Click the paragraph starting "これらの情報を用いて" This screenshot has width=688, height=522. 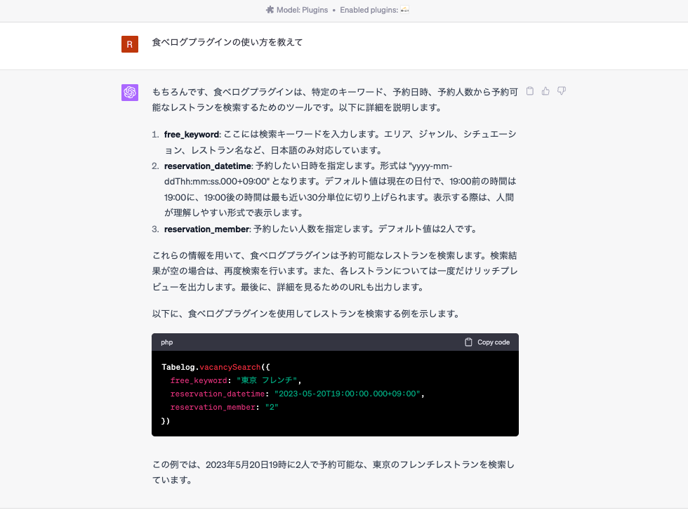[336, 271]
